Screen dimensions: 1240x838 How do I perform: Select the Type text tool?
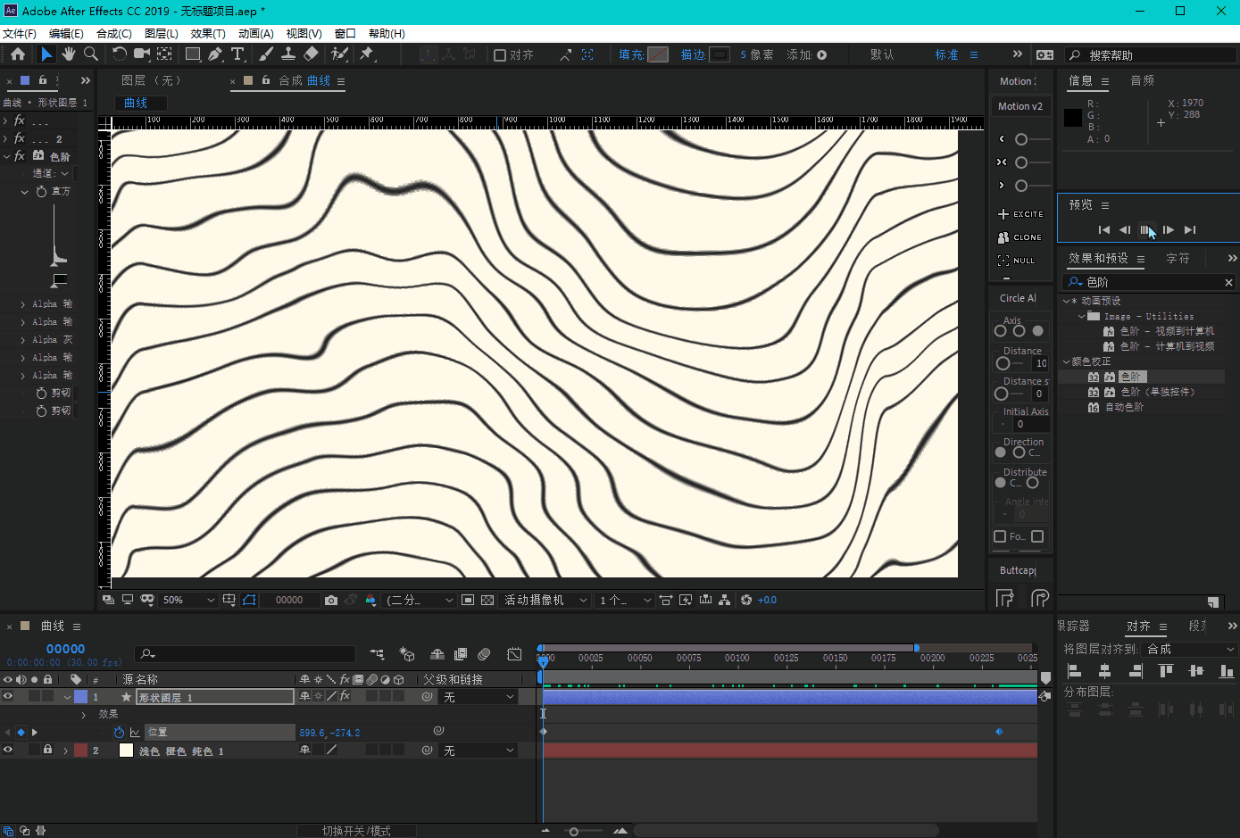click(x=237, y=54)
